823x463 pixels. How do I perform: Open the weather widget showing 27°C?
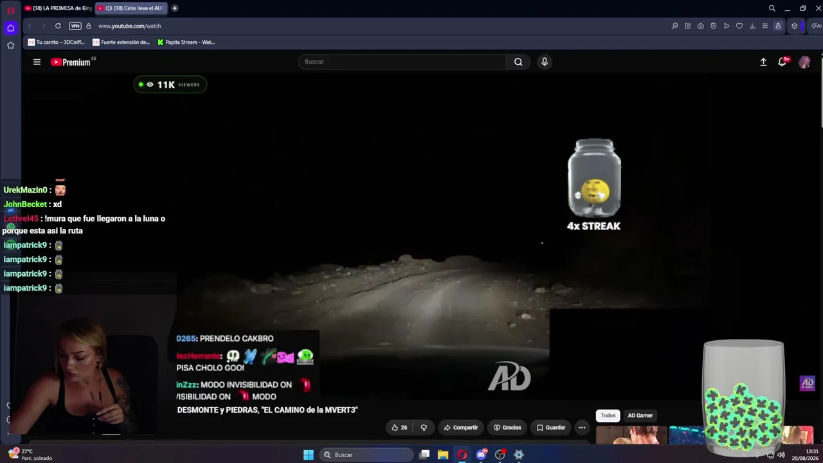(x=30, y=455)
